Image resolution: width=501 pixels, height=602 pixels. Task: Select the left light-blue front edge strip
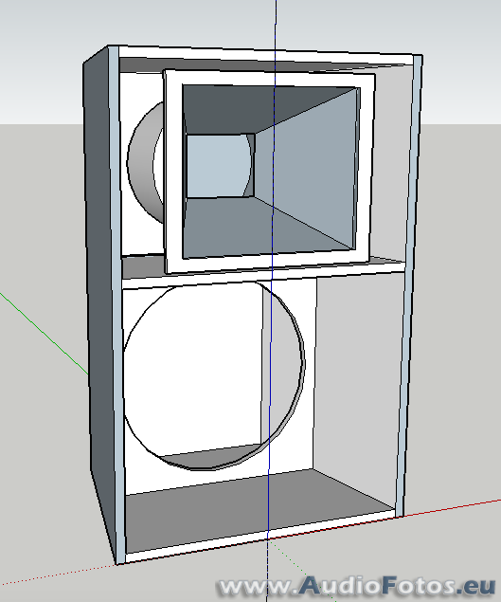(x=116, y=303)
